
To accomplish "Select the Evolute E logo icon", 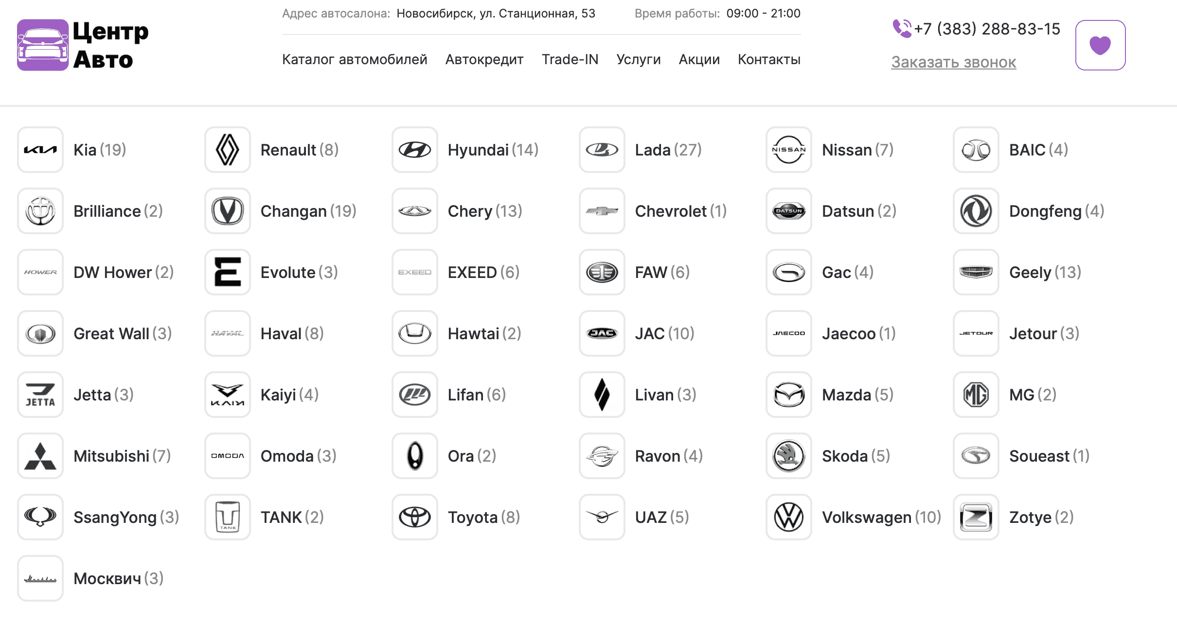I will coord(228,272).
